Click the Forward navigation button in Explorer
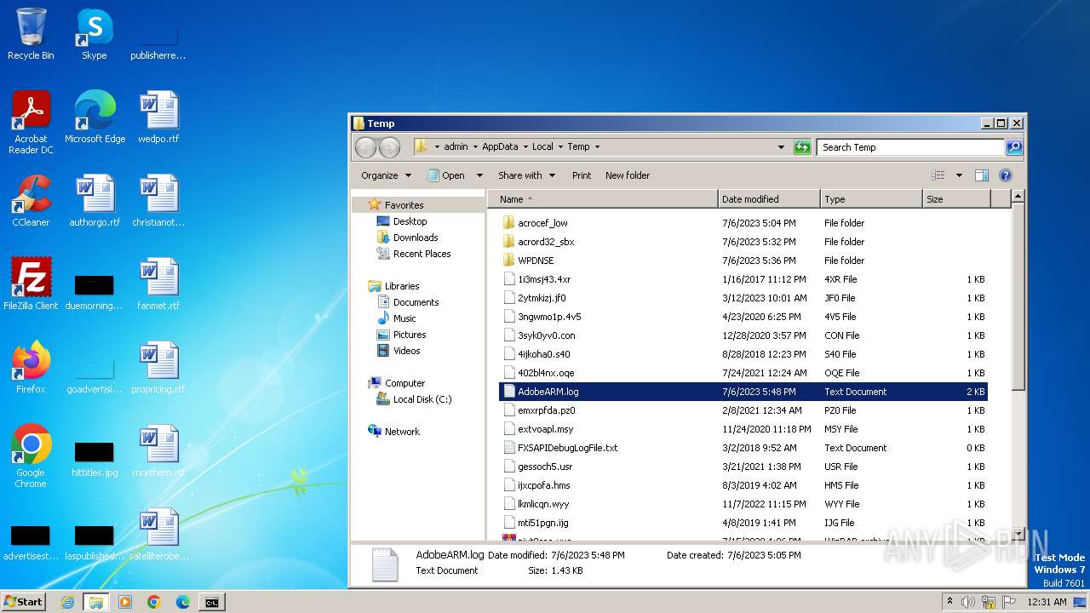Viewport: 1090px width, 613px height. coord(389,147)
